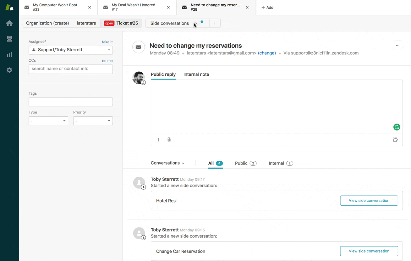Expand the Assignee dropdown
Viewport: 411px width, 261px height.
coord(71,50)
